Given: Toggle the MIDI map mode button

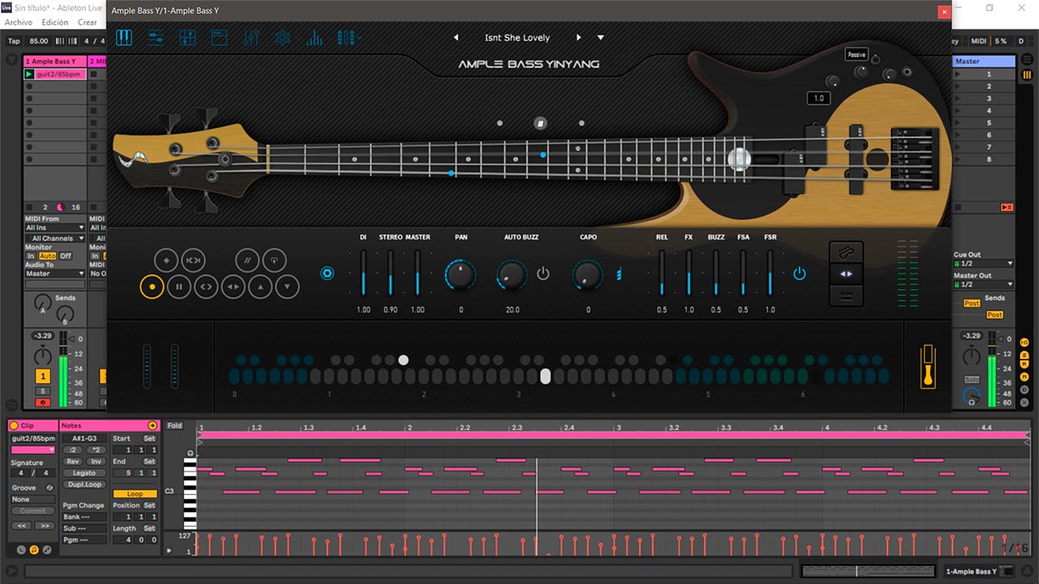Looking at the screenshot, I should 978,41.
